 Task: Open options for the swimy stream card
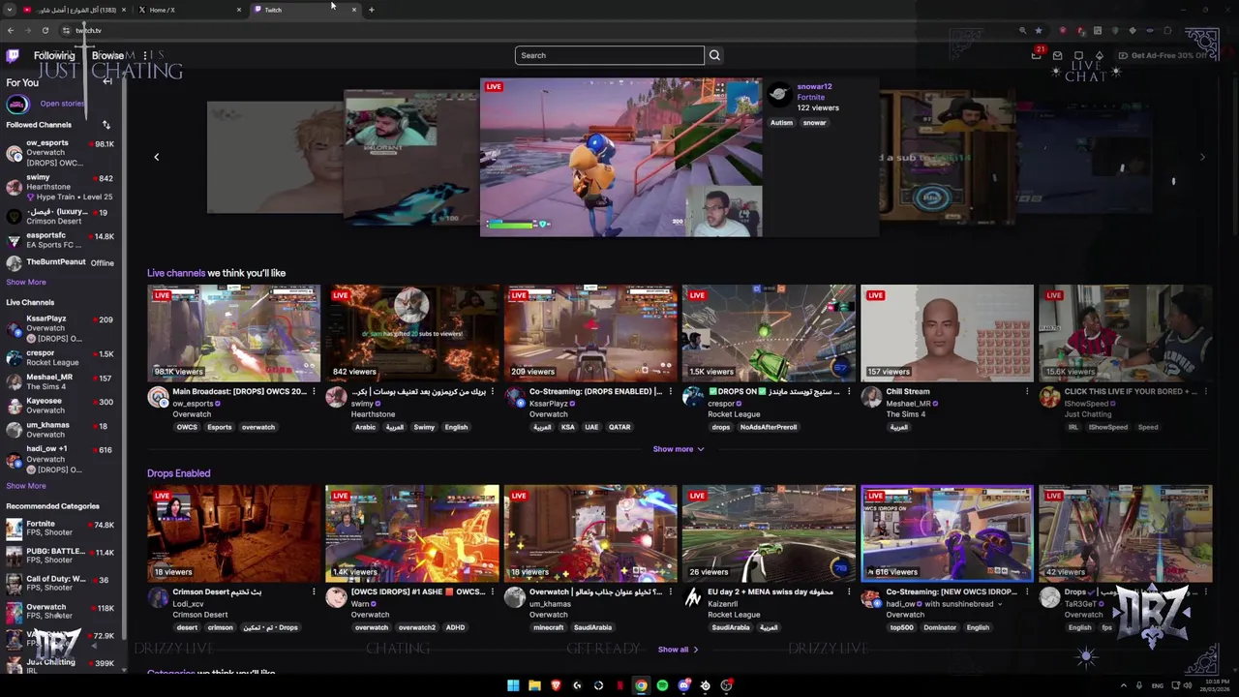pyautogui.click(x=492, y=392)
